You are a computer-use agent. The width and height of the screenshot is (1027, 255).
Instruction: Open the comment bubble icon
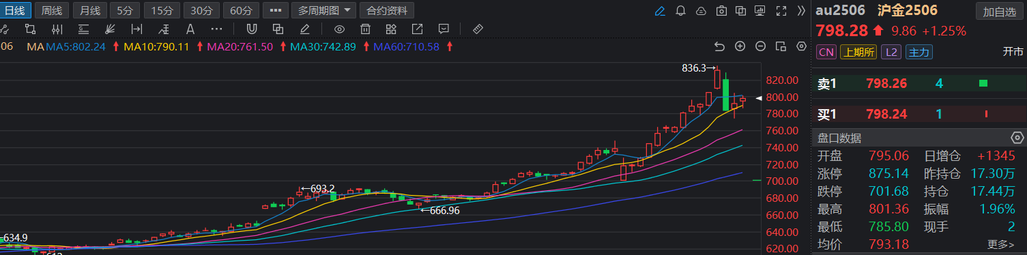(x=444, y=29)
